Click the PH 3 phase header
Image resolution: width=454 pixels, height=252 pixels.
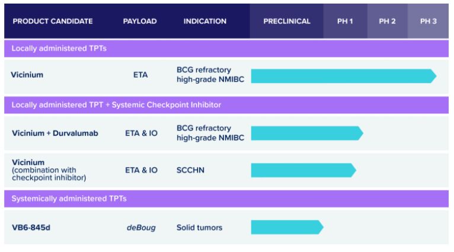(429, 21)
